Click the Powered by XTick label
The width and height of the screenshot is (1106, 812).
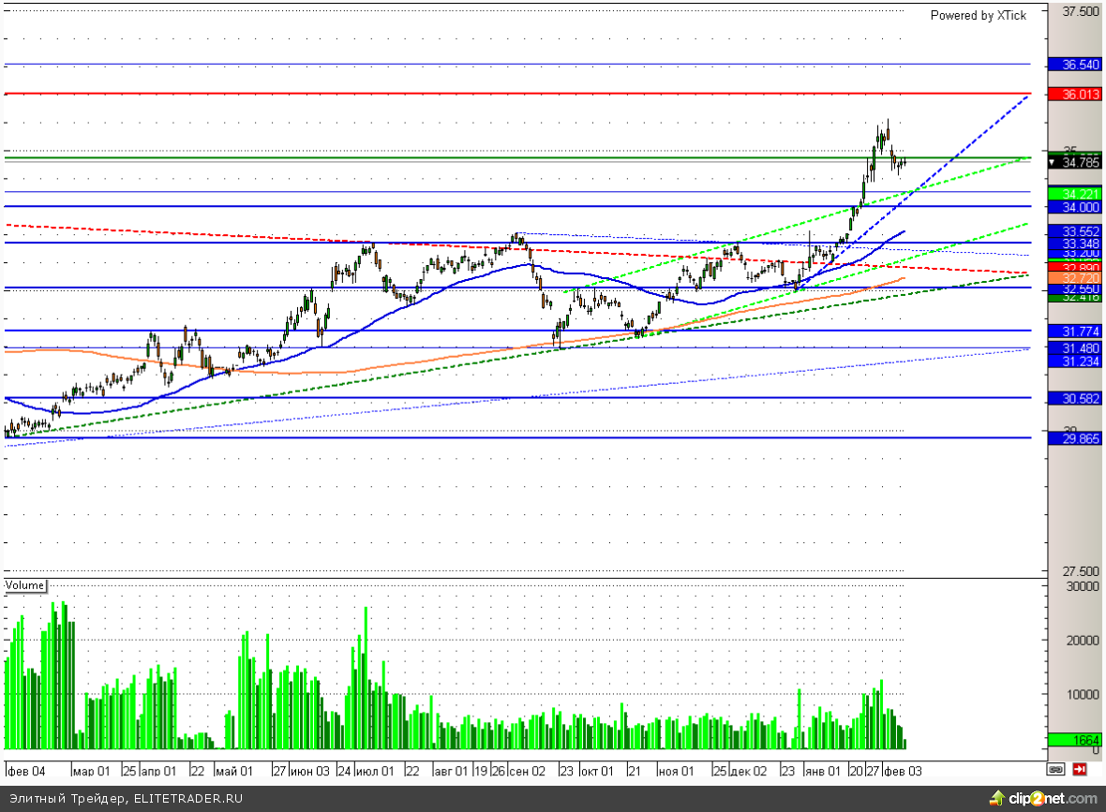coord(978,15)
